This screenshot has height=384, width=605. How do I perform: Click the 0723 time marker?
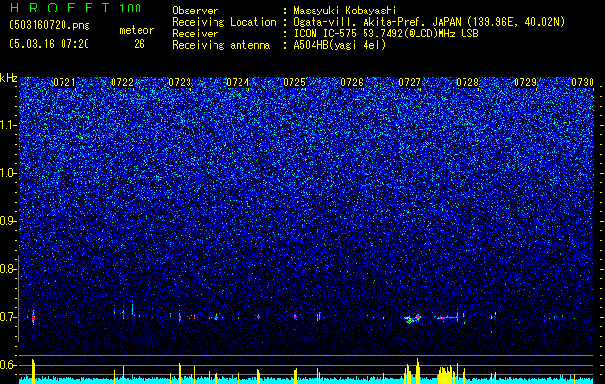coord(180,83)
